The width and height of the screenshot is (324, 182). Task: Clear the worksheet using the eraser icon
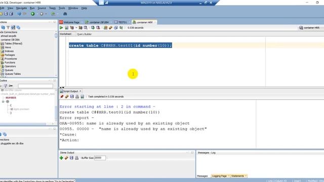(x=110, y=28)
